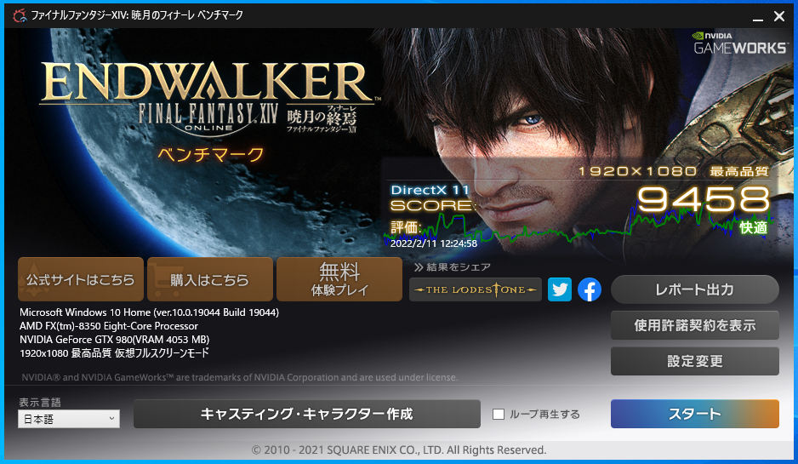Image resolution: width=798 pixels, height=464 pixels.
Task: Click 公式サイトはこちら button
Action: pyautogui.click(x=81, y=279)
